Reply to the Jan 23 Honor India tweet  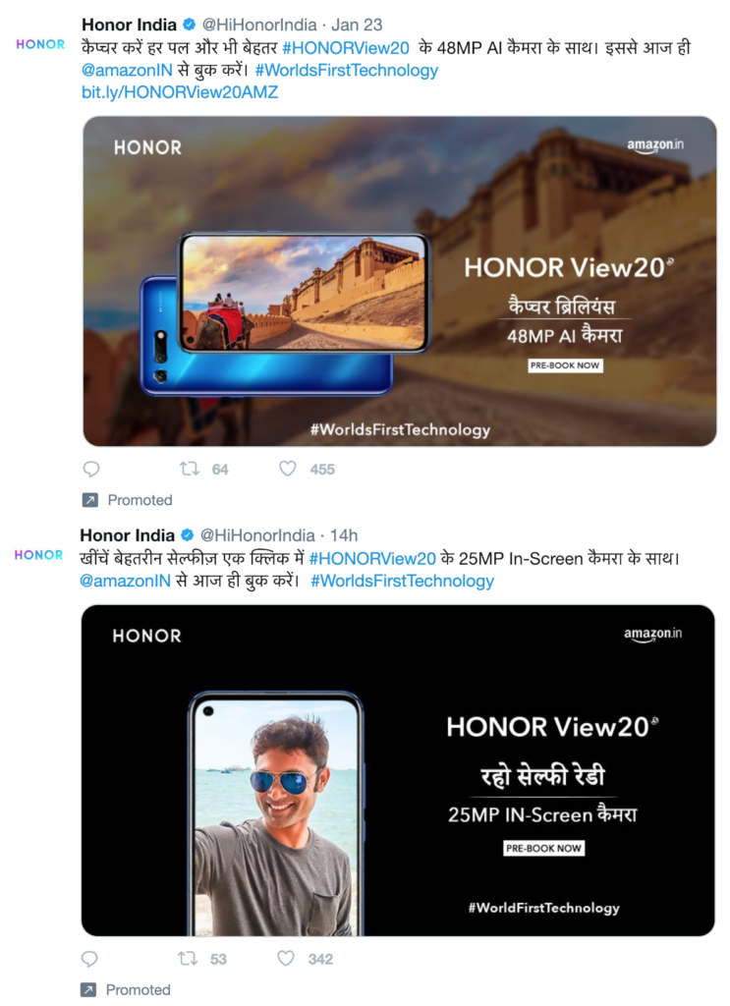pyautogui.click(x=91, y=469)
